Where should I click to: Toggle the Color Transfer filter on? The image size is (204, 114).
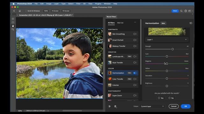point(135,79)
